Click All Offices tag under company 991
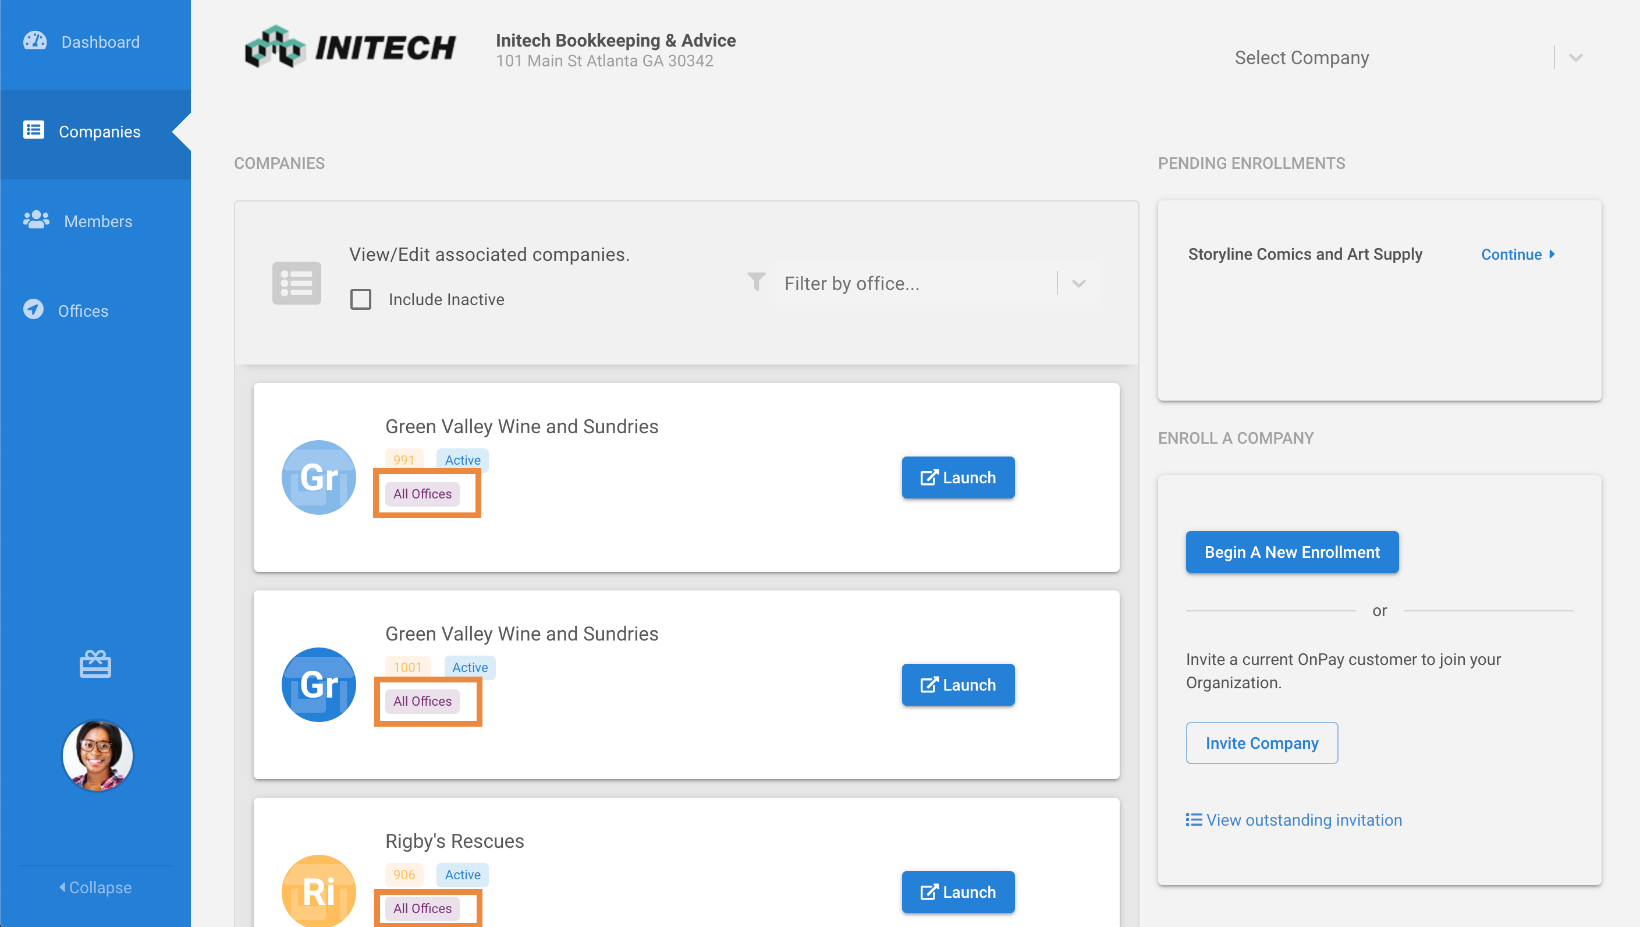This screenshot has width=1640, height=927. (422, 494)
